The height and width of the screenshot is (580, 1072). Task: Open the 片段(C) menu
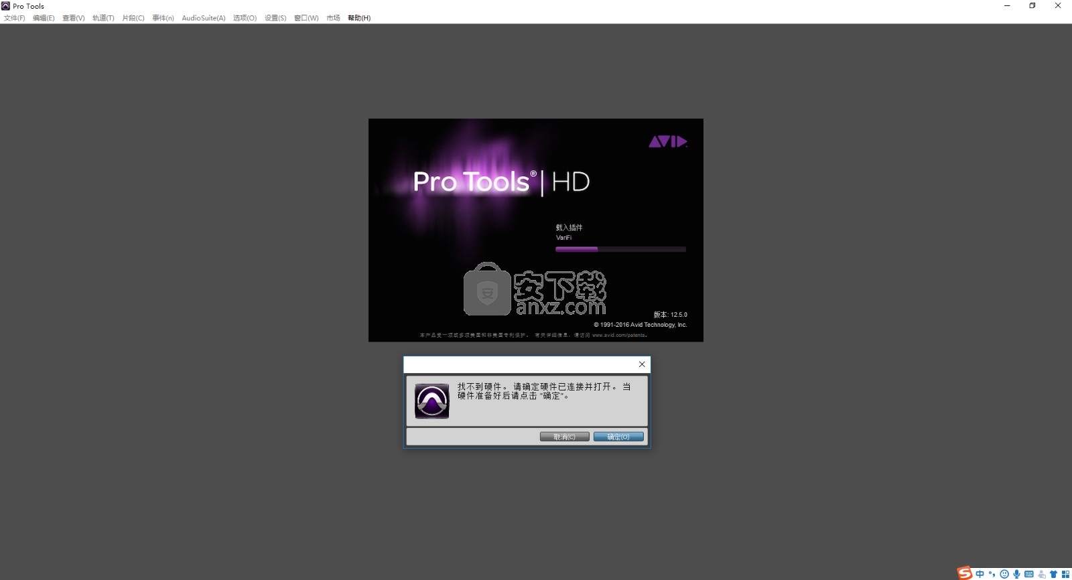(x=133, y=18)
